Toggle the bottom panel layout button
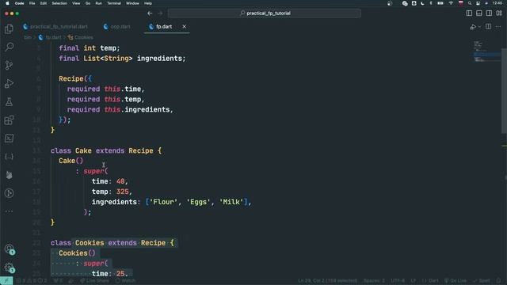The height and width of the screenshot is (285, 507). tap(479, 13)
